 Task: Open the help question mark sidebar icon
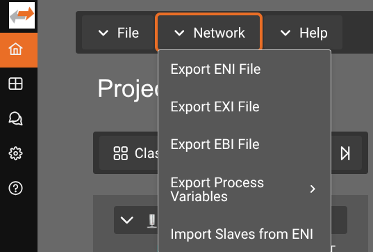pos(16,189)
